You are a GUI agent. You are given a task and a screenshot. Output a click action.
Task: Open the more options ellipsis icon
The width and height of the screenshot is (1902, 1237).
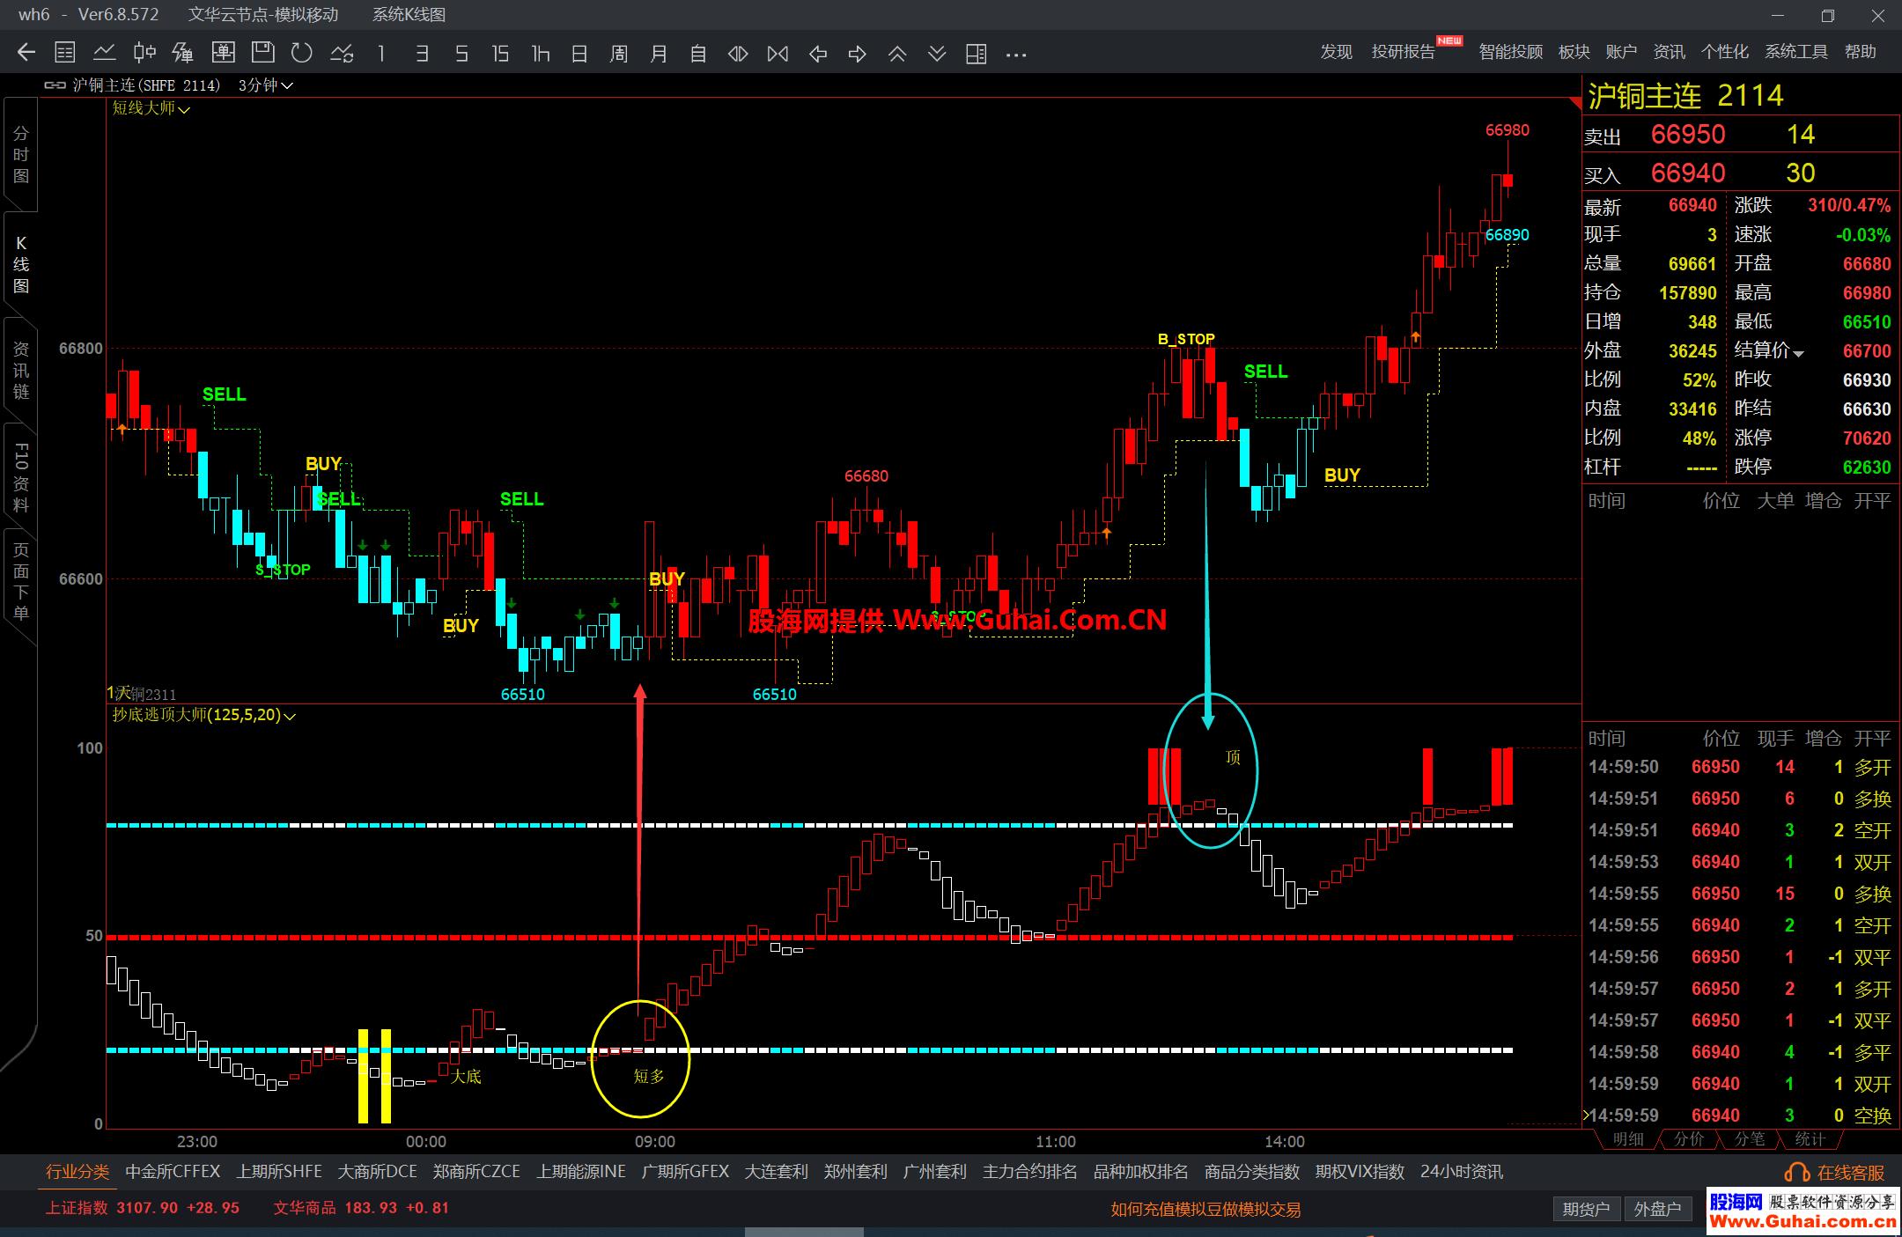pos(1016,54)
